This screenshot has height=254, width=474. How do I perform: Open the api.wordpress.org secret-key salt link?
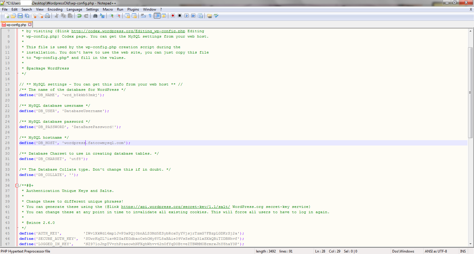pos(176,207)
